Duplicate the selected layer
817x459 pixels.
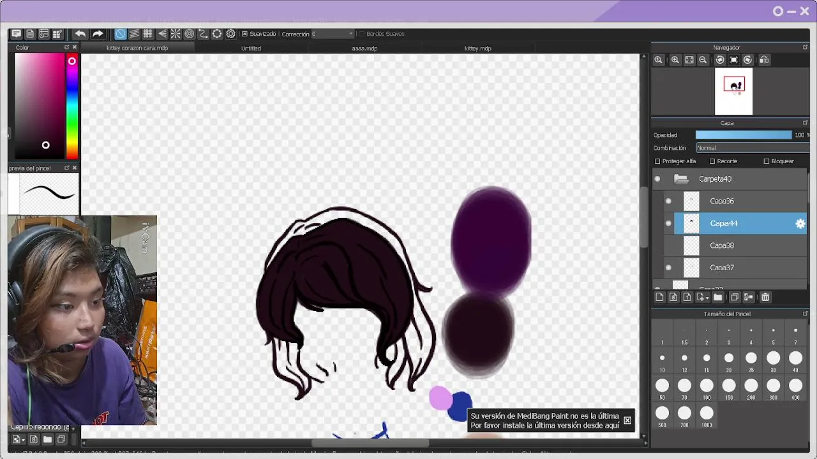[735, 297]
